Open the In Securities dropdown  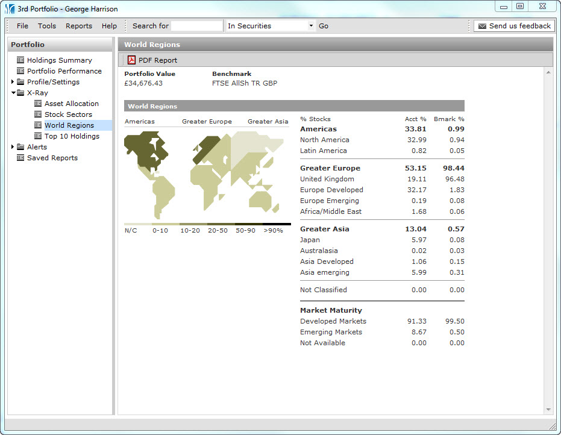[311, 26]
